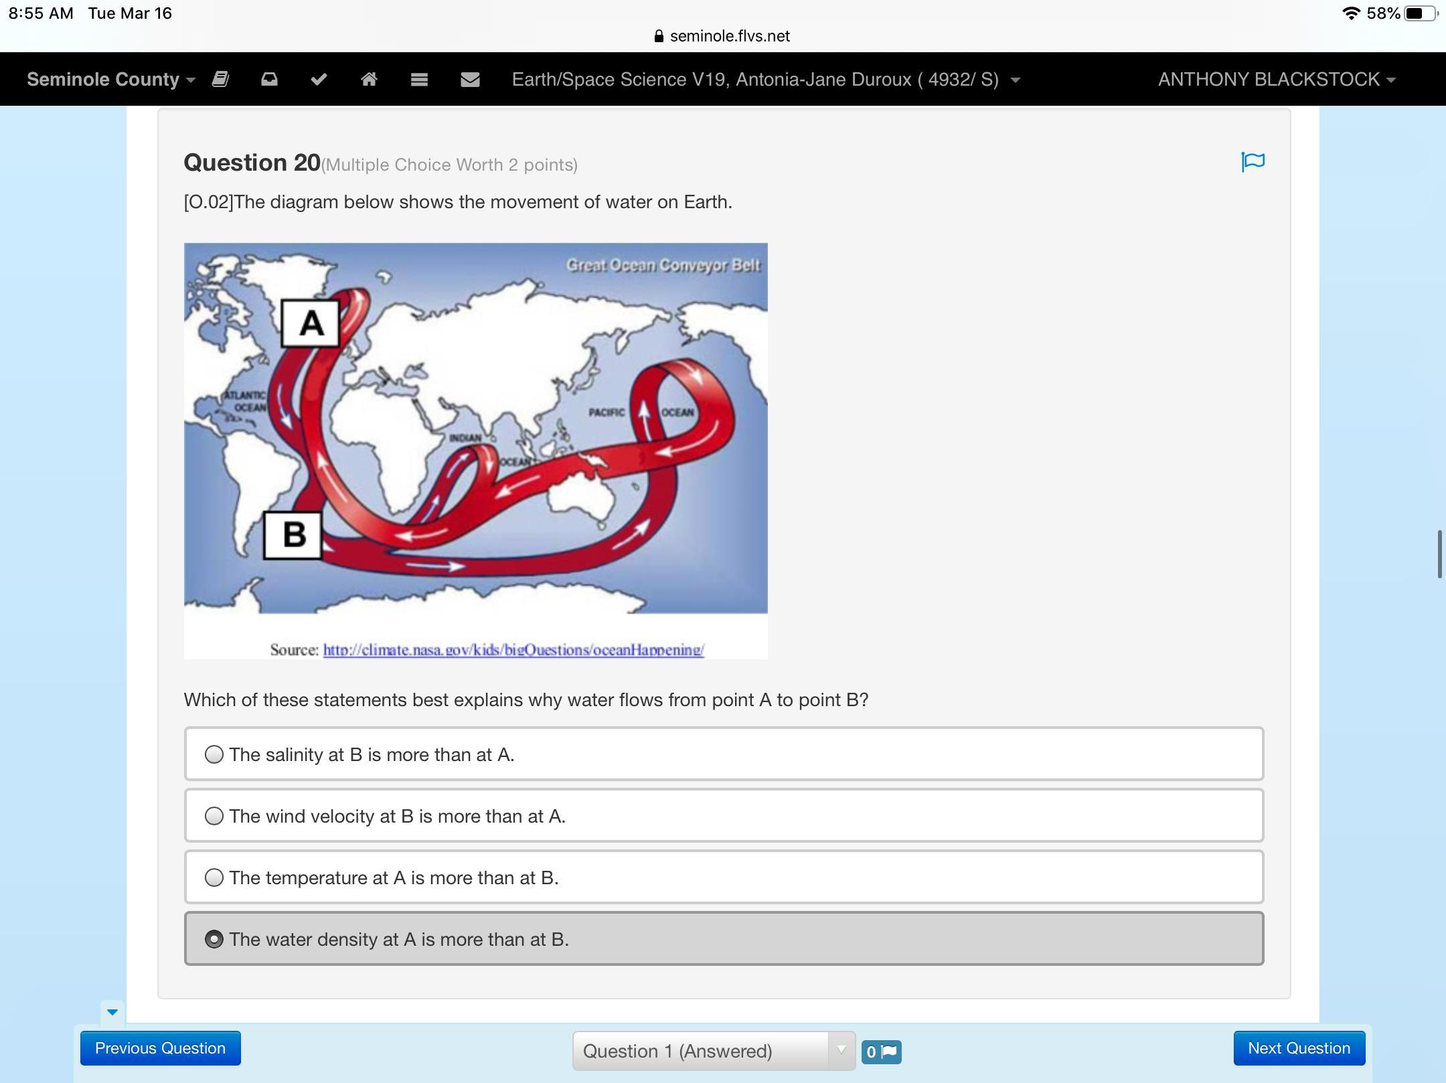
Task: Click the flagged questions counter badge
Action: (881, 1052)
